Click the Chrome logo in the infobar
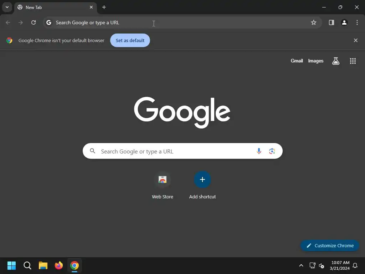365x274 pixels. 9,40
